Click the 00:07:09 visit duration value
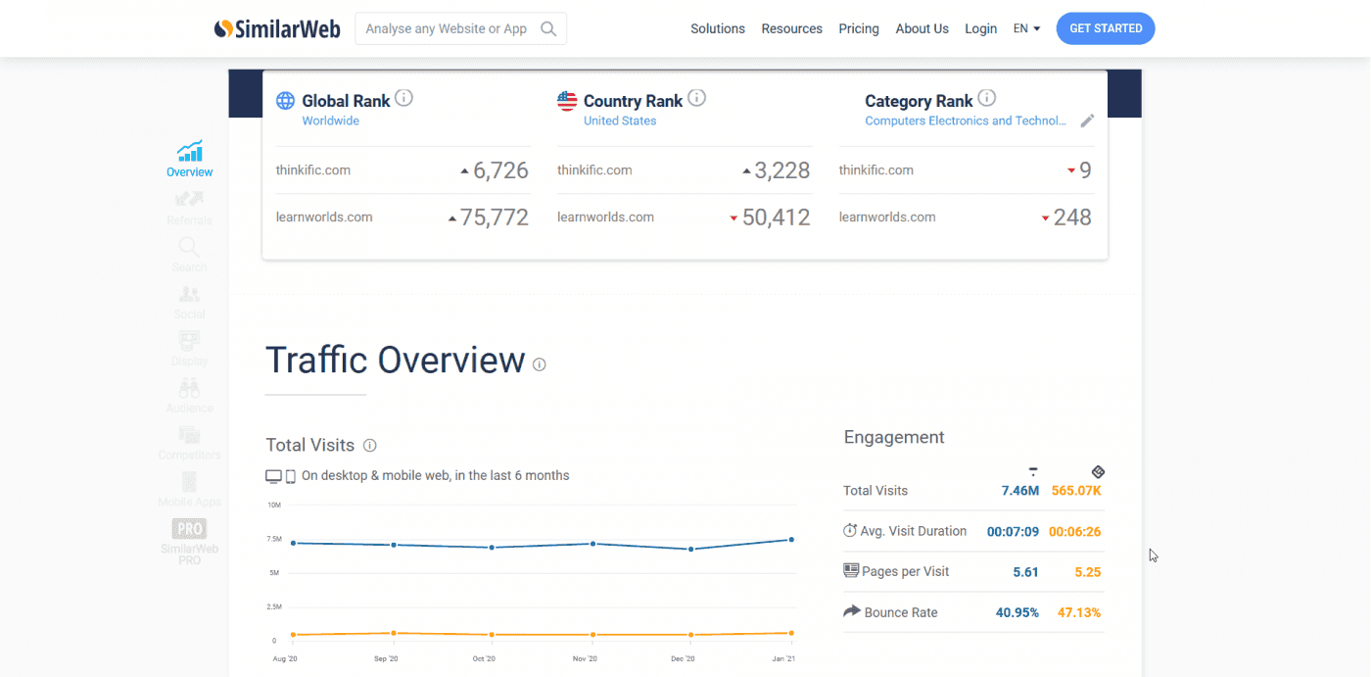1371x677 pixels. (1013, 532)
